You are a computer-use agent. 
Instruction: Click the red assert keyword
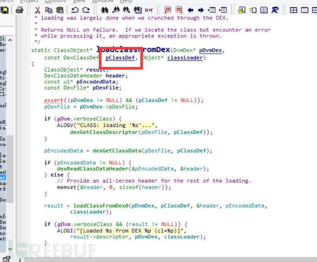click(54, 100)
